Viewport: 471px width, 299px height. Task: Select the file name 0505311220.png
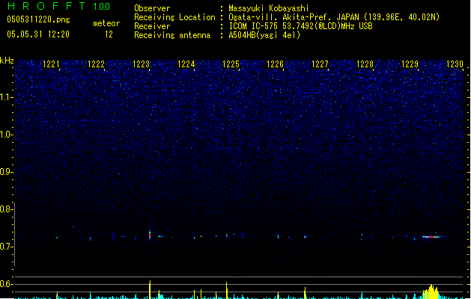[x=38, y=19]
